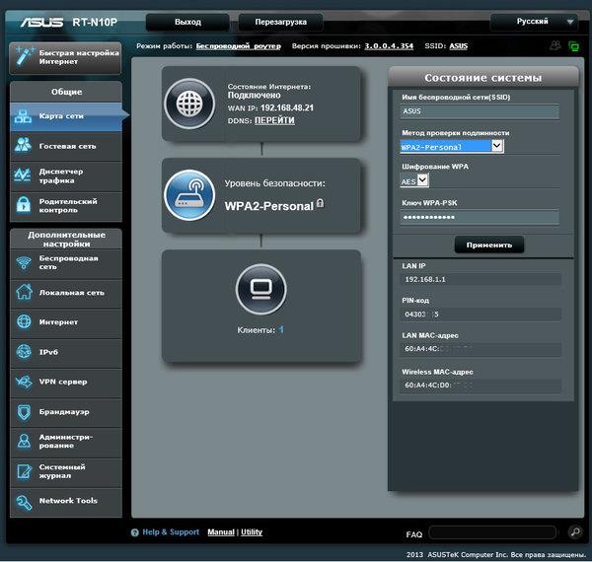Image resolution: width=592 pixels, height=562 pixels.
Task: Open Беспроводная сеть settings menu item
Action: click(x=66, y=263)
